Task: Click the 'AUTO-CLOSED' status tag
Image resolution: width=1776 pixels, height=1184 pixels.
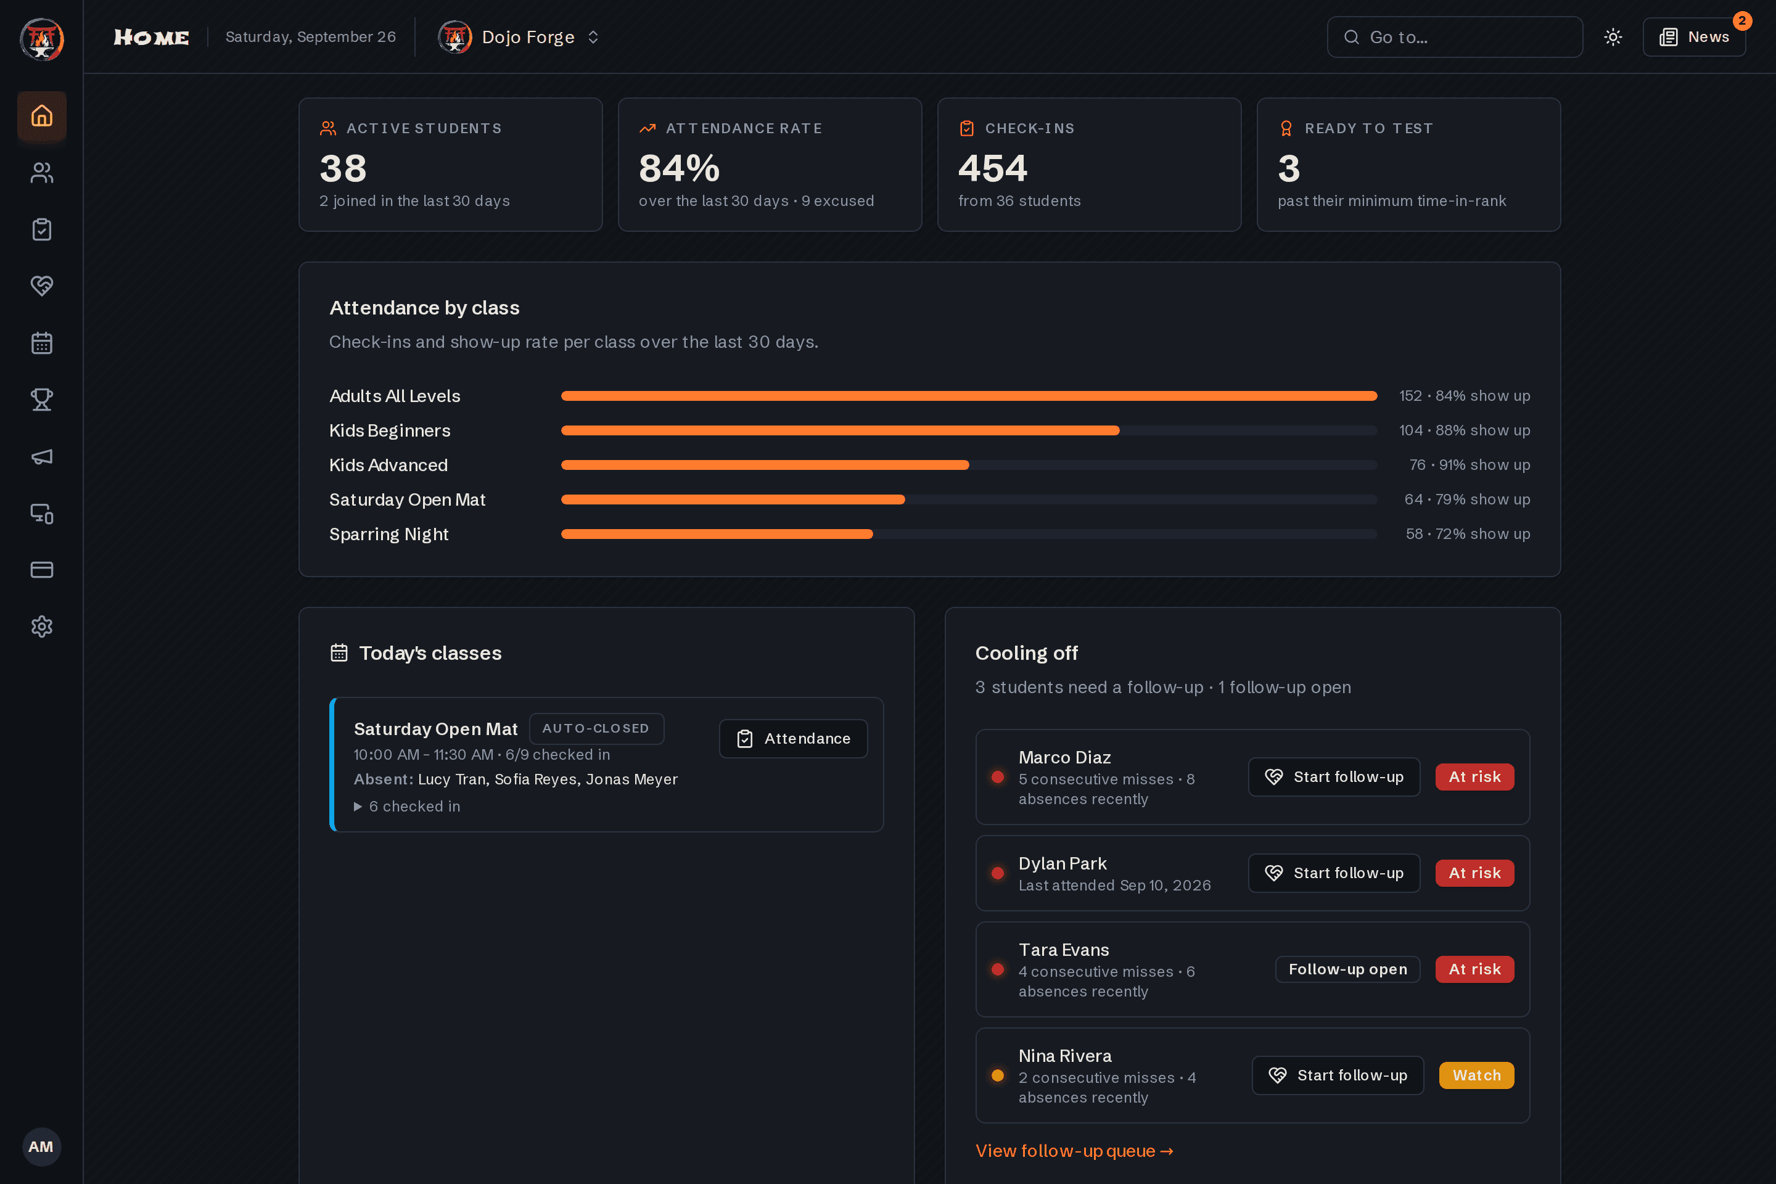Action: 596,729
